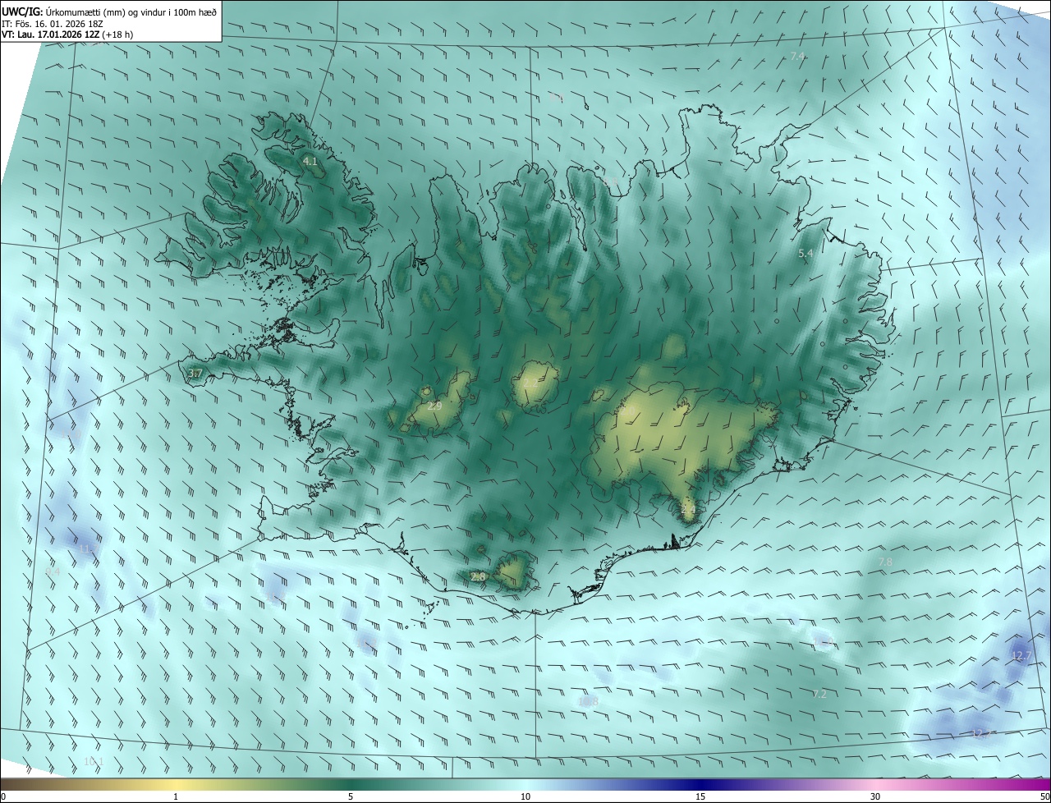Click the map title starting 'UWC/IG: Úrkomumætti'
Image resolution: width=1051 pixels, height=803 pixels.
109,12
